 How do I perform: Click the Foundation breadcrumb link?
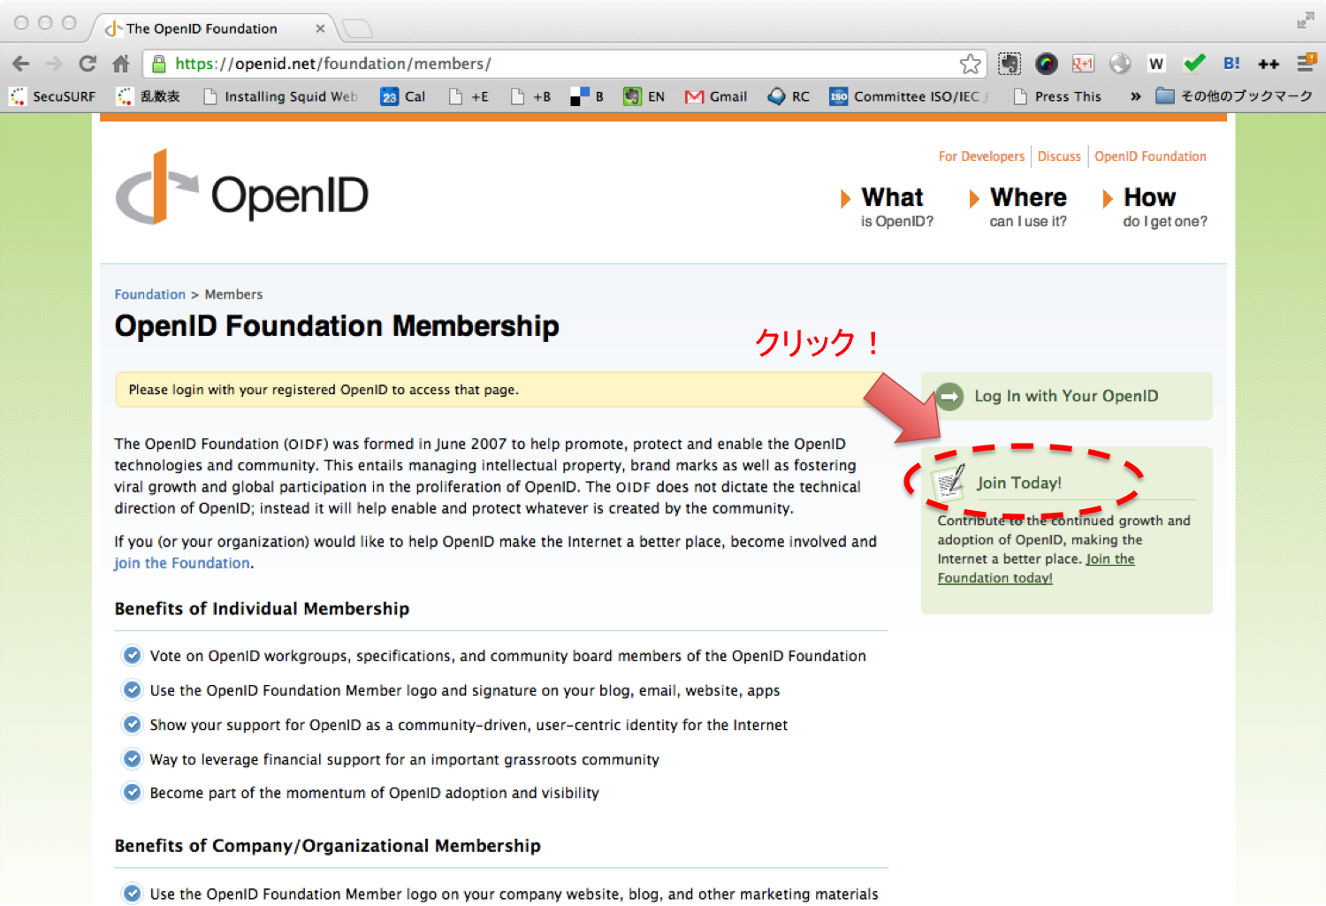pyautogui.click(x=150, y=294)
